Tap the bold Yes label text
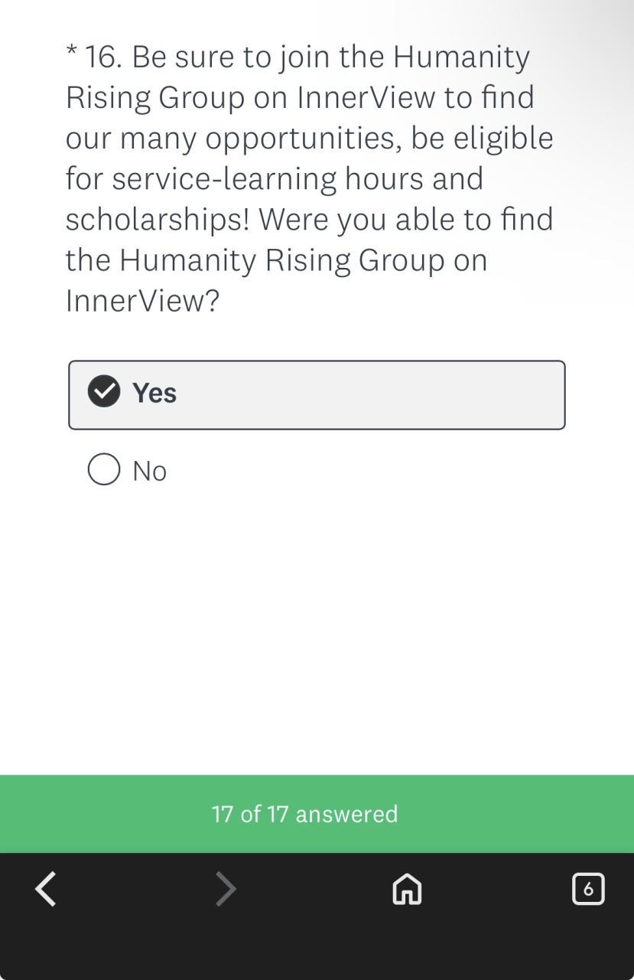This screenshot has width=634, height=980. click(x=154, y=393)
